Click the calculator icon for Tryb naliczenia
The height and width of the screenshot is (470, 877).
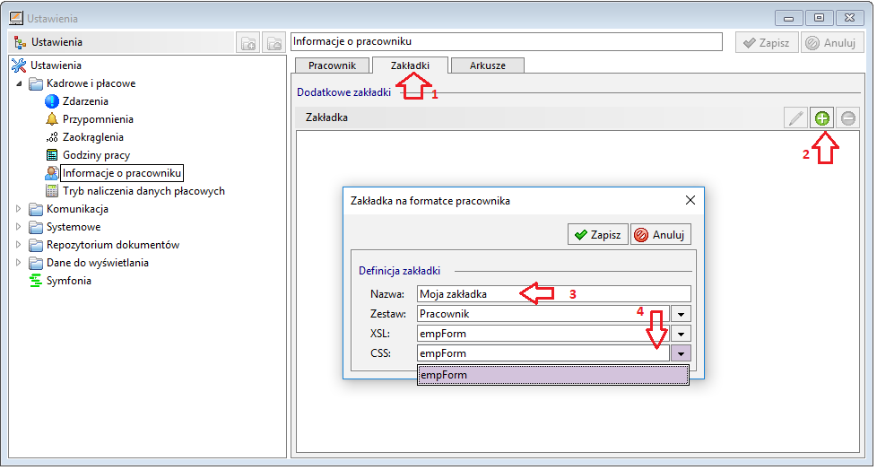(x=52, y=191)
